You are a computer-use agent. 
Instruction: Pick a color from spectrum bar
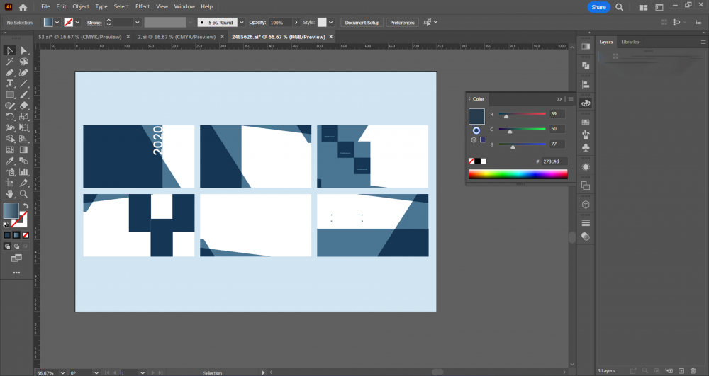[x=518, y=174]
